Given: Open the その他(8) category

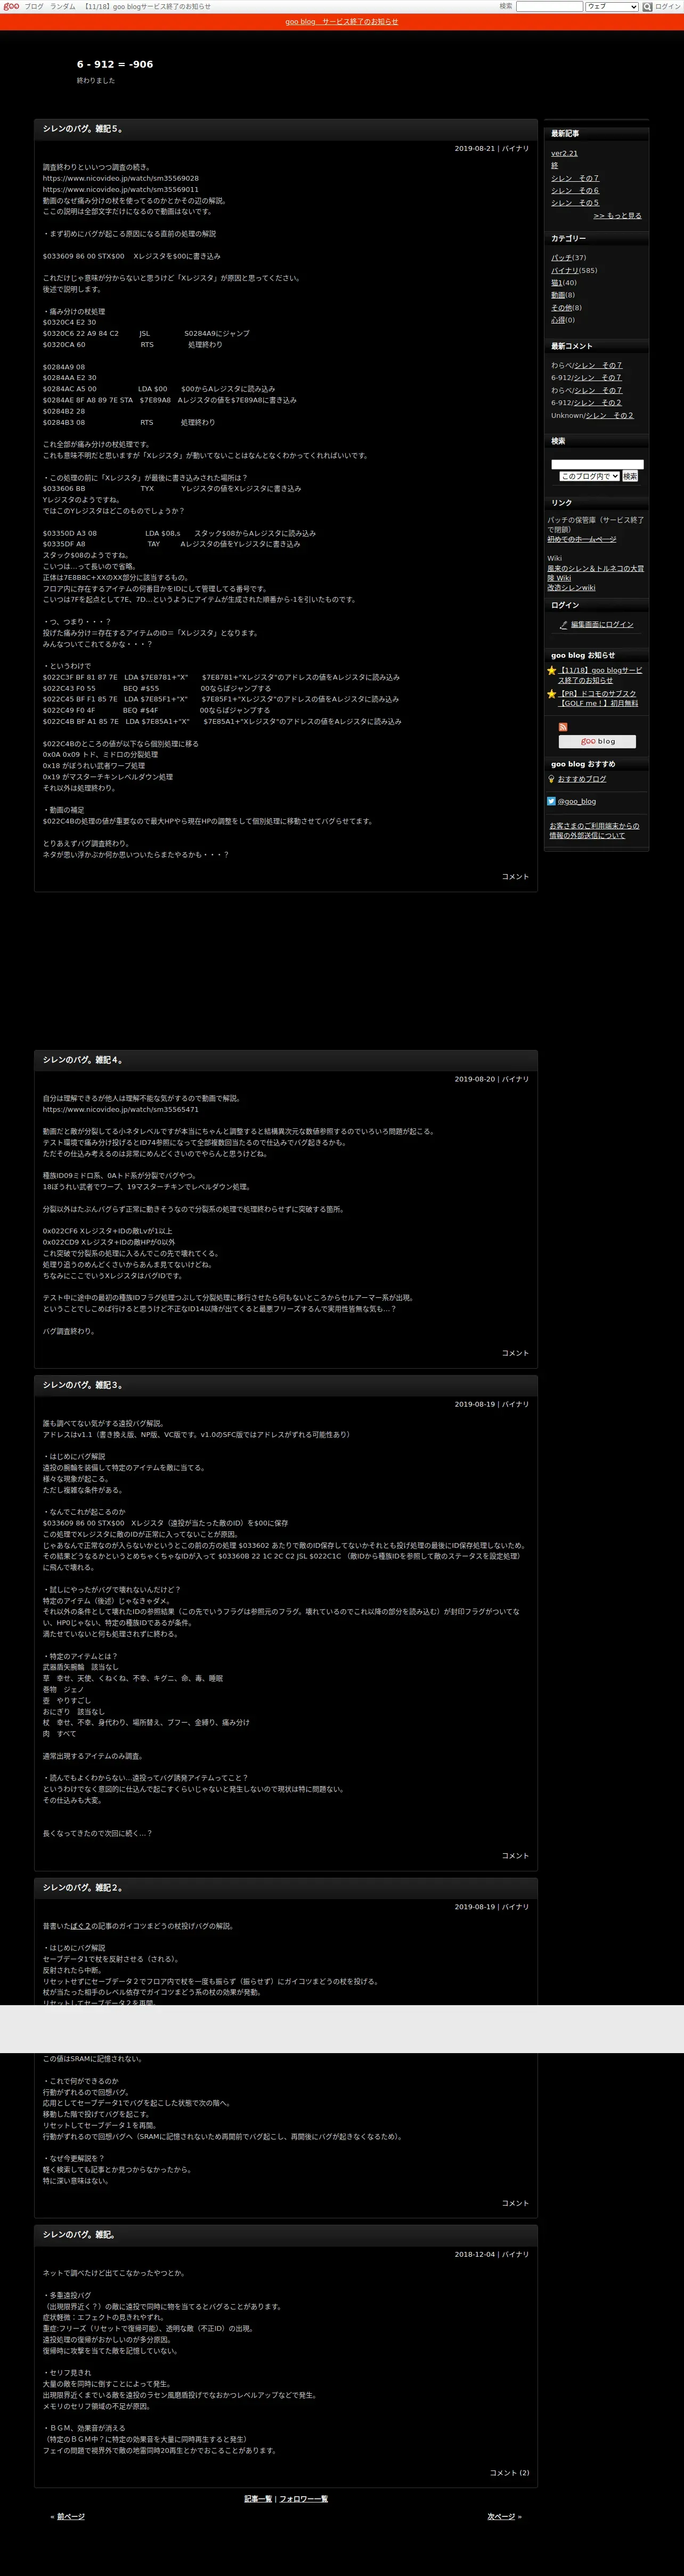Looking at the screenshot, I should tap(561, 307).
